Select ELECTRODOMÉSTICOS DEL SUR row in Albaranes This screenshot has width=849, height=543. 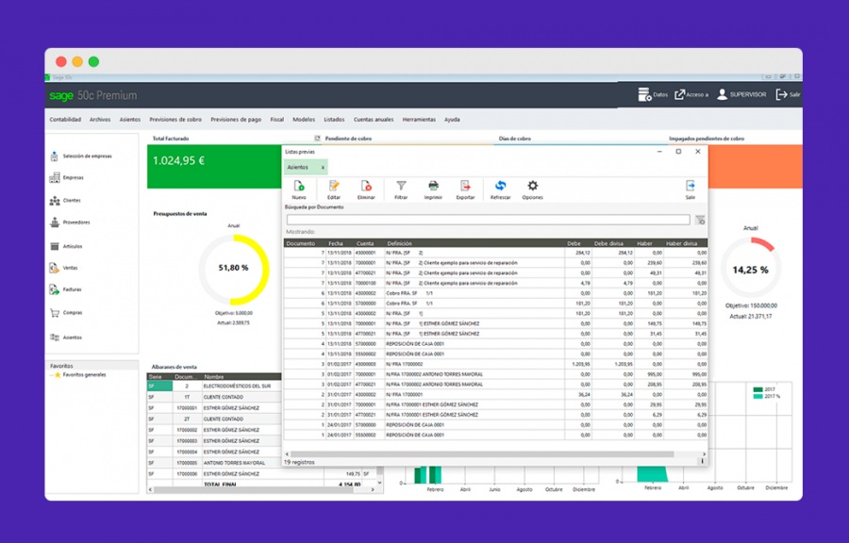214,387
